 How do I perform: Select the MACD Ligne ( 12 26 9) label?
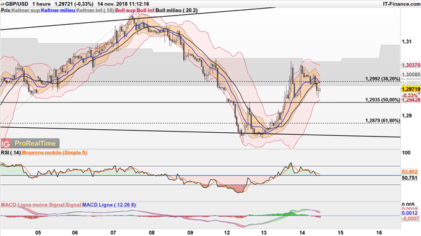pyautogui.click(x=109, y=204)
